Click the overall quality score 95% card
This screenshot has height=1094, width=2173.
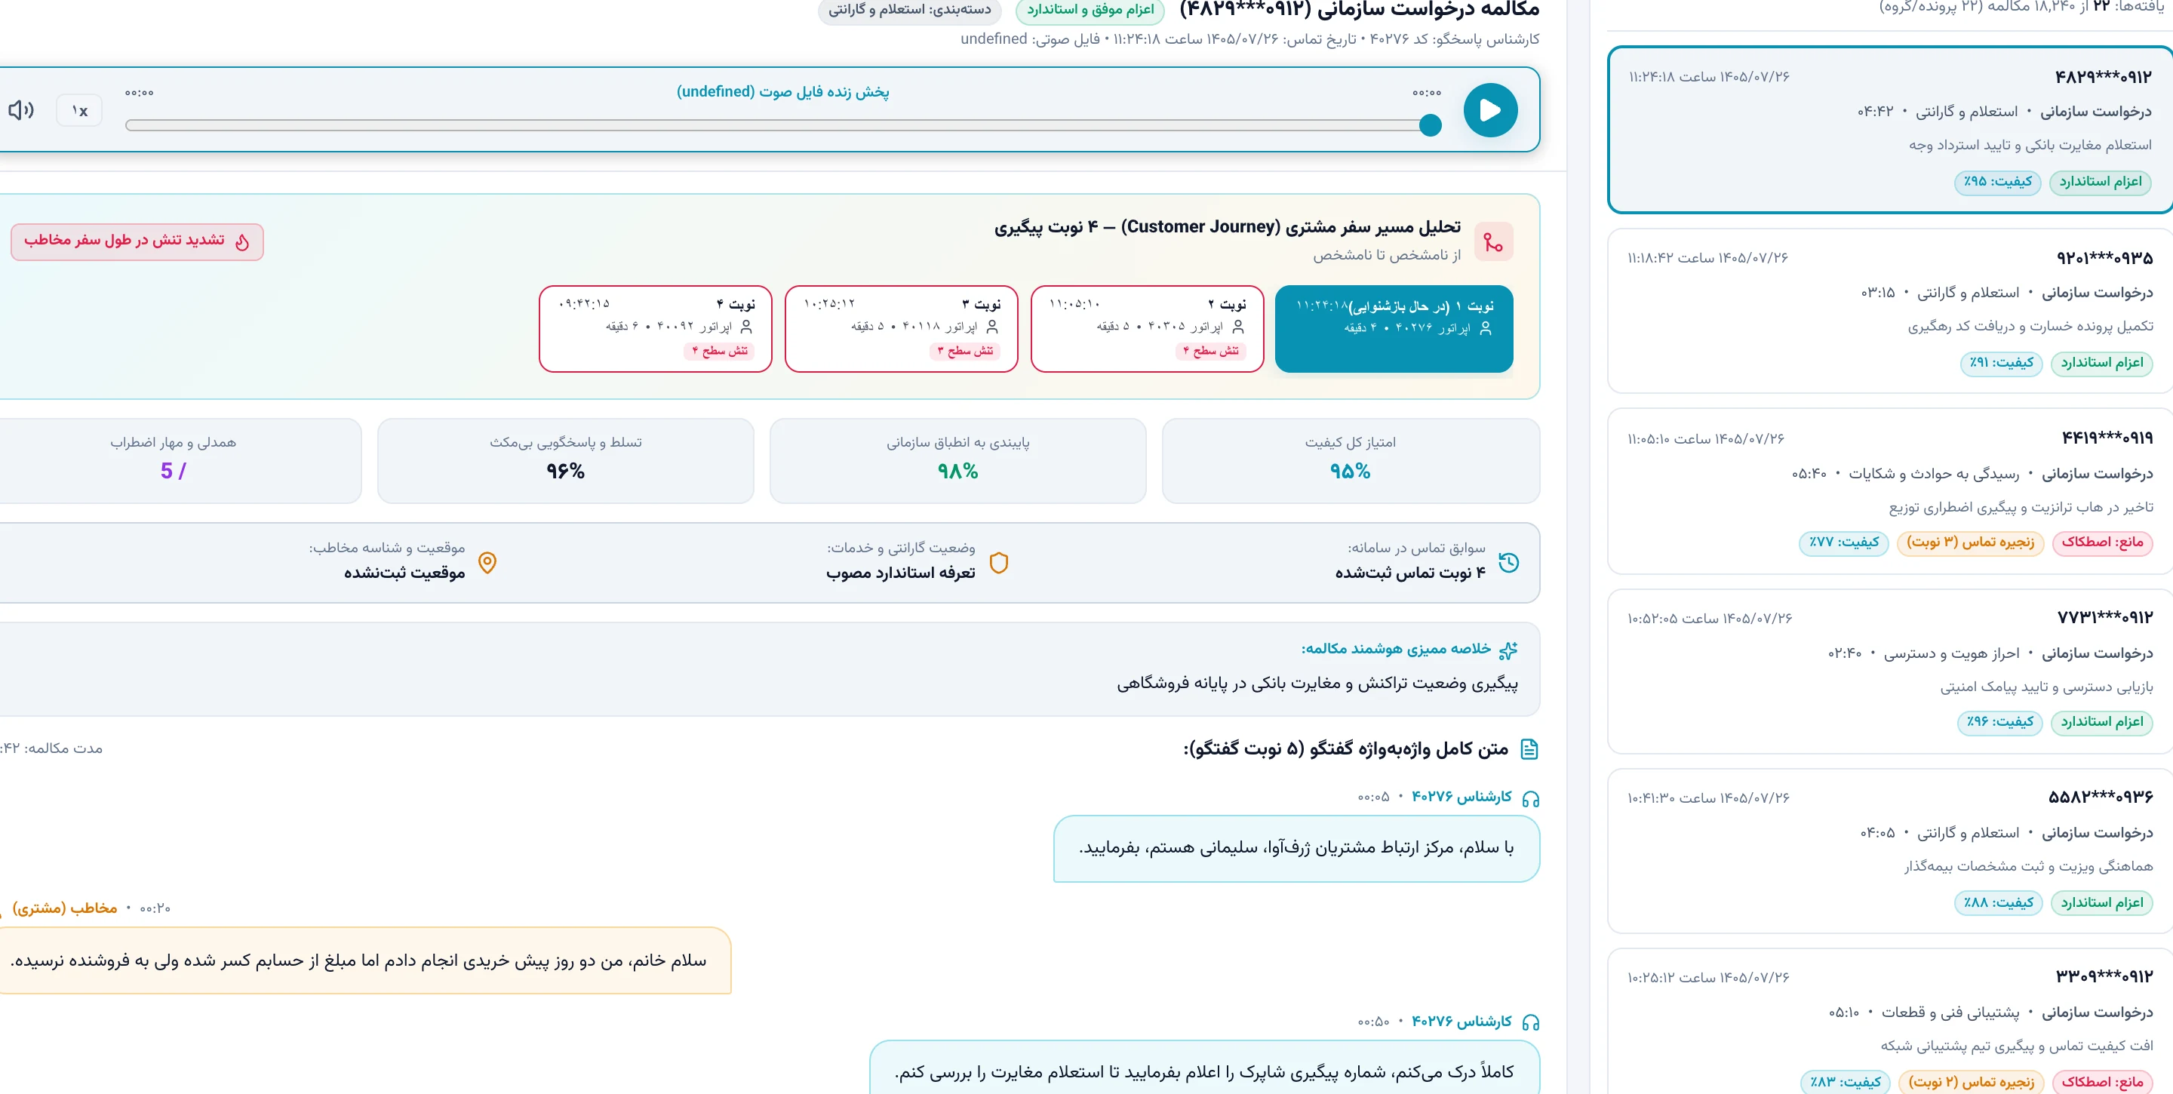(x=1351, y=460)
